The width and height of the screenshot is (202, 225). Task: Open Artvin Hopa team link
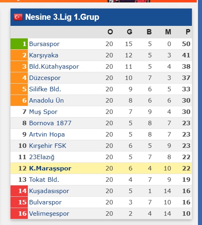47,135
